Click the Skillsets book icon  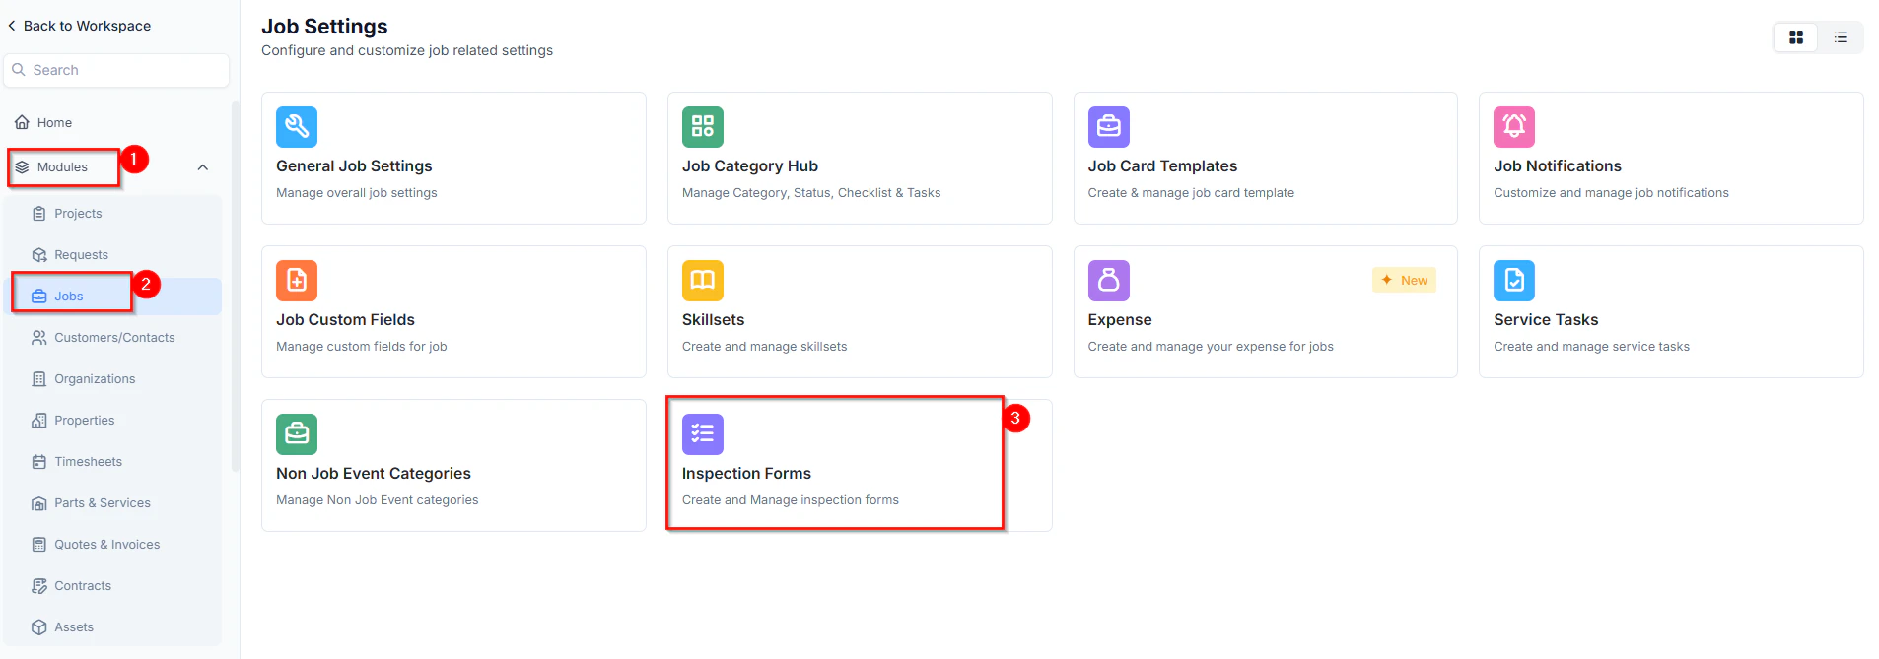click(x=703, y=281)
